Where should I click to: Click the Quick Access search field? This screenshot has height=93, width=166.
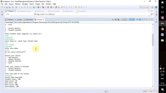pos(144,7)
